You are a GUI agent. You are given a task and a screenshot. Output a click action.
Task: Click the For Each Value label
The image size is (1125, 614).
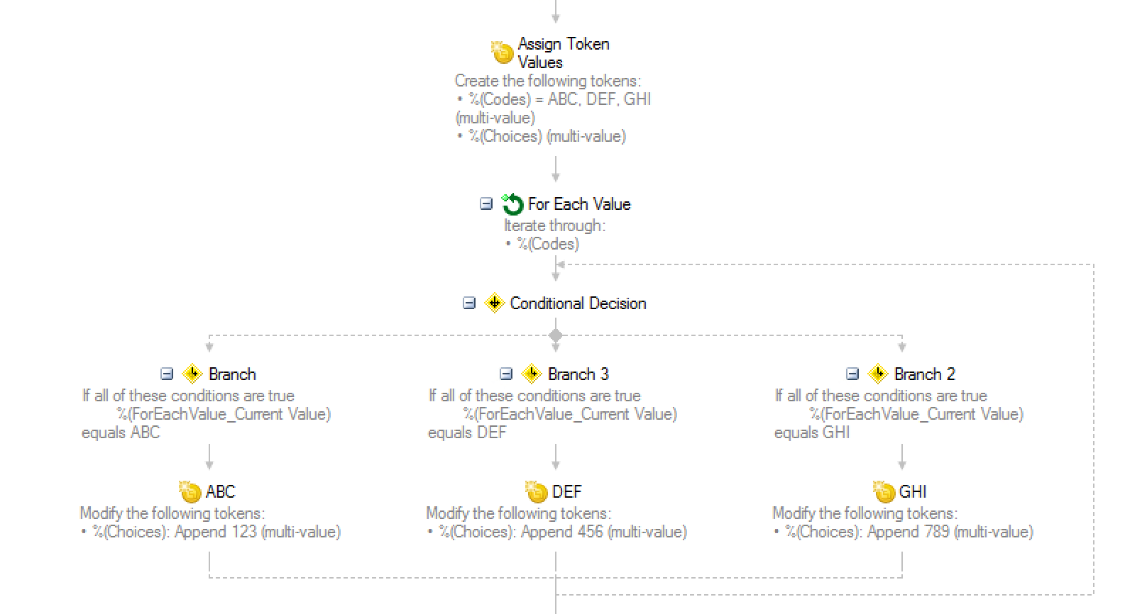[579, 204]
